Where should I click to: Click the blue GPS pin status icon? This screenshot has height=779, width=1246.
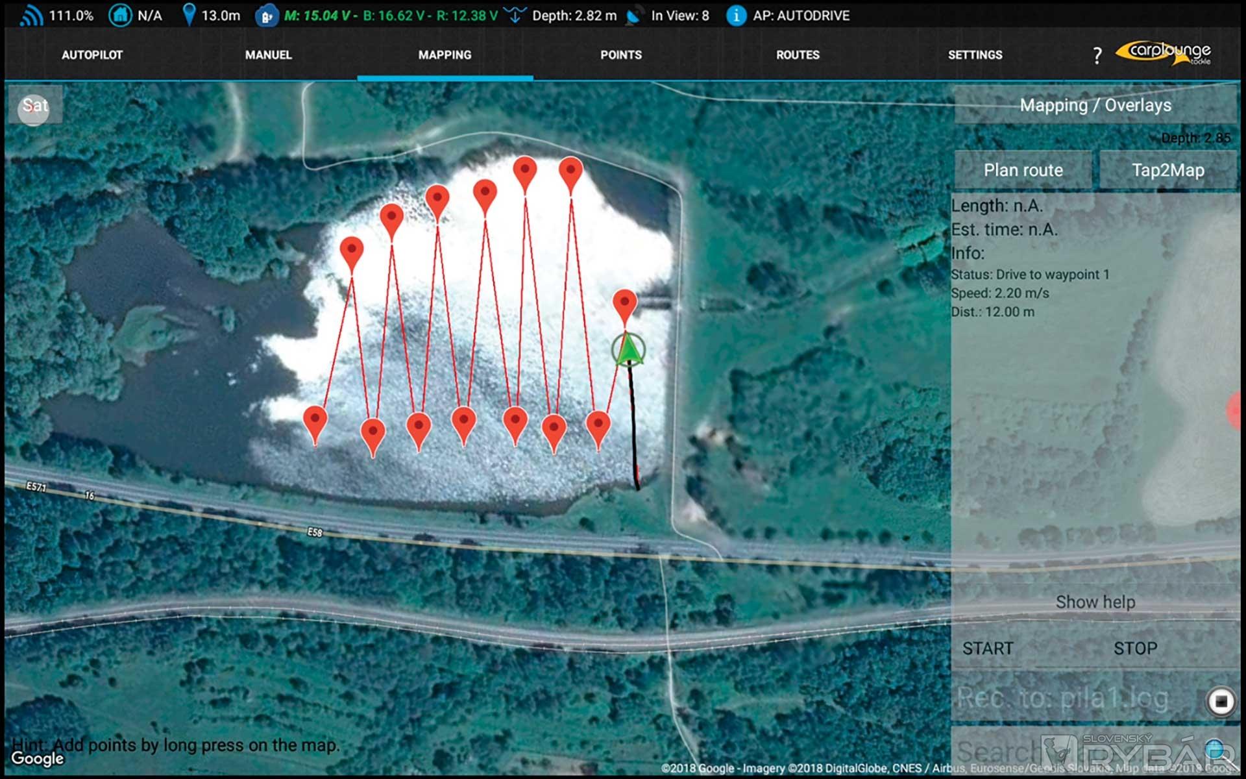(x=189, y=15)
